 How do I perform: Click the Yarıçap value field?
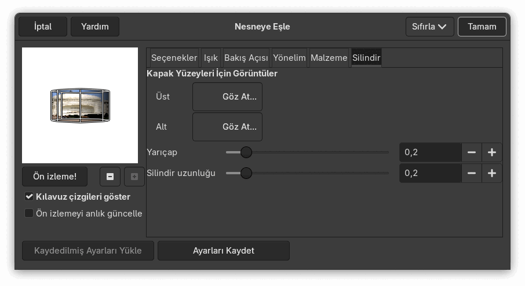click(430, 152)
